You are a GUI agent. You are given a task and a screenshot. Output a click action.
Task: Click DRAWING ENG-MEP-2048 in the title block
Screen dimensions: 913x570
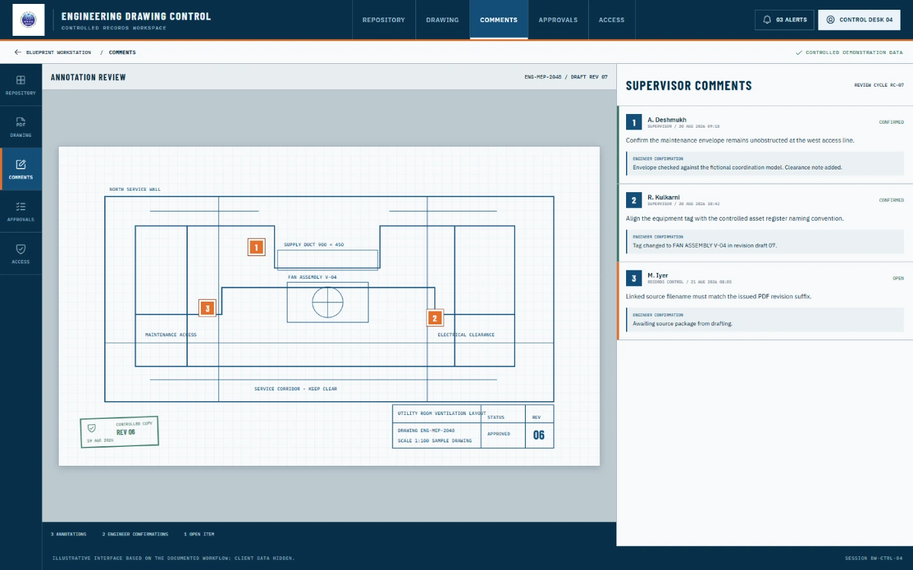(427, 431)
